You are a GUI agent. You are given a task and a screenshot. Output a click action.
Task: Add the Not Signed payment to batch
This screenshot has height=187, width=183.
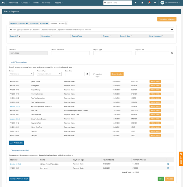[155, 86]
